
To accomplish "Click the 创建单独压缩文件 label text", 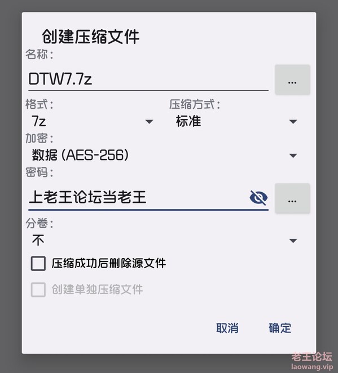I will click(97, 290).
